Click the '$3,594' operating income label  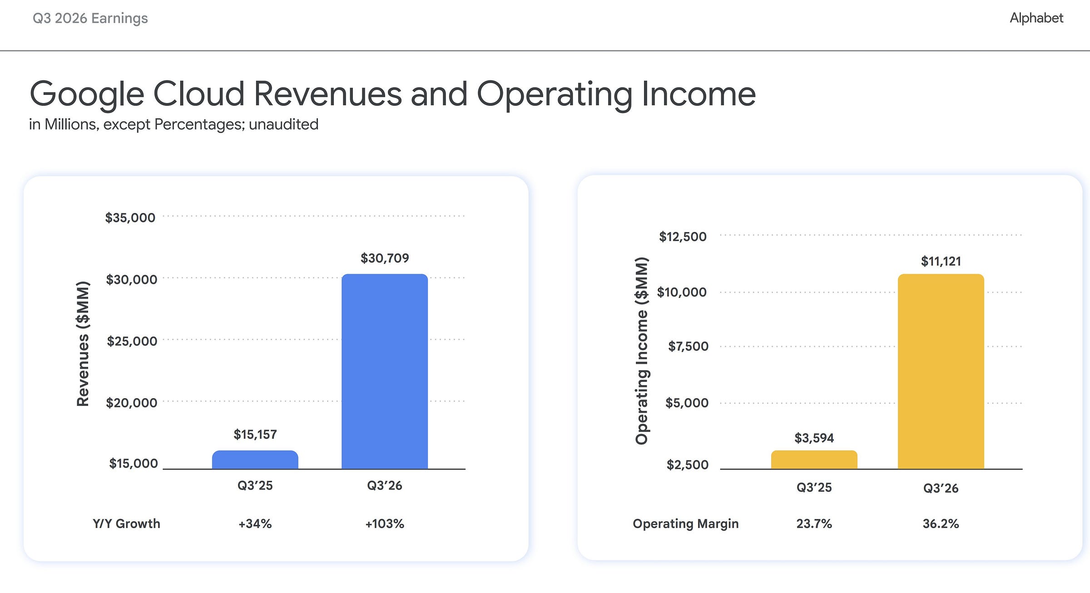[x=814, y=438]
